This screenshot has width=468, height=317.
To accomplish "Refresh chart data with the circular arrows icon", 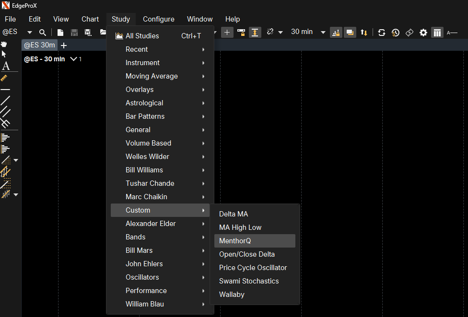I will pyautogui.click(x=381, y=33).
